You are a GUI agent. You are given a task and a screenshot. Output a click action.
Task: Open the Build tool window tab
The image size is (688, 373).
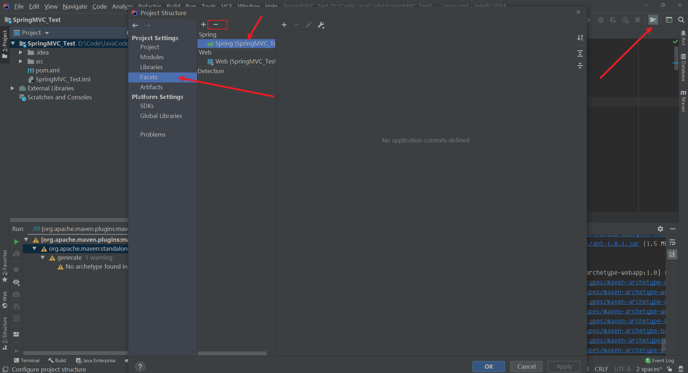click(x=57, y=360)
